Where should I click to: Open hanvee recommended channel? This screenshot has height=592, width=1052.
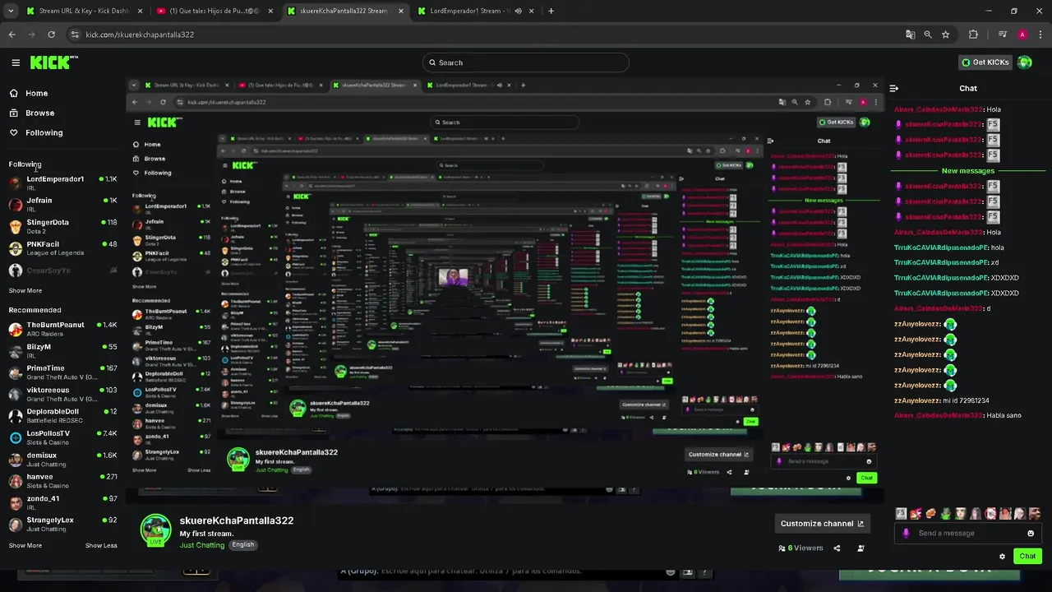(63, 480)
